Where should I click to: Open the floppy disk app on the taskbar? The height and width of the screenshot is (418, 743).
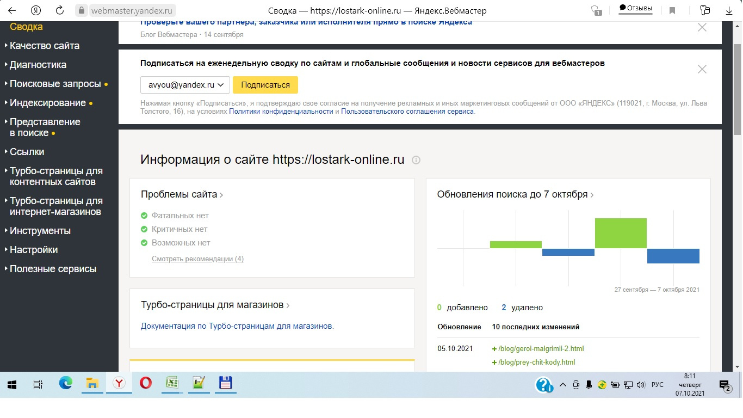225,384
